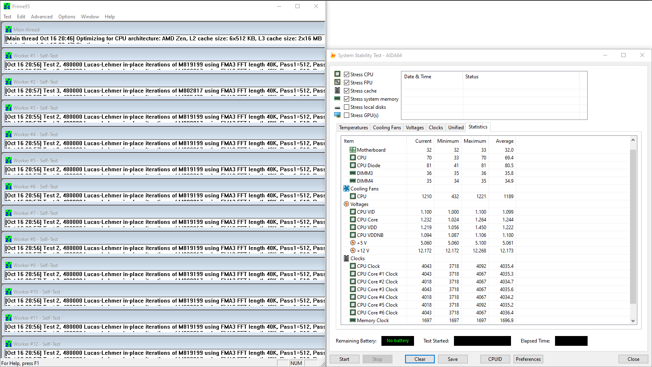
Task: Toggle the Stress GPU(s) checkbox
Action: click(x=346, y=115)
